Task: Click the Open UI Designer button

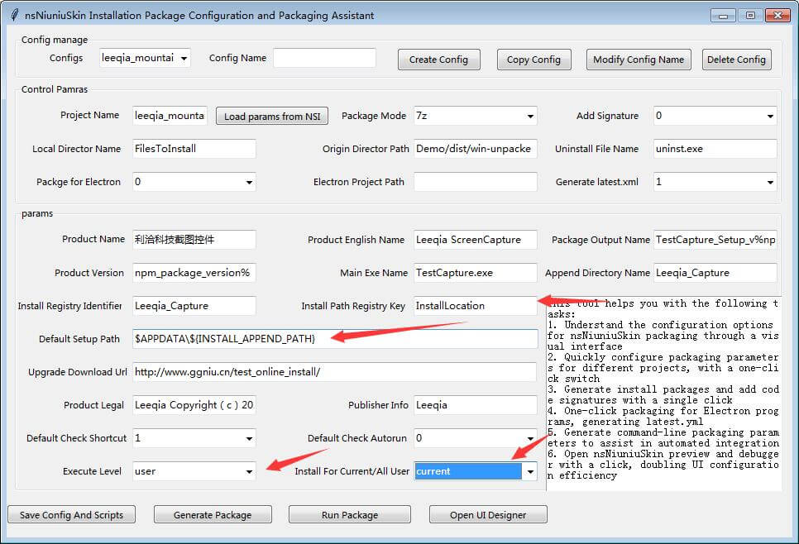Action: pos(488,514)
